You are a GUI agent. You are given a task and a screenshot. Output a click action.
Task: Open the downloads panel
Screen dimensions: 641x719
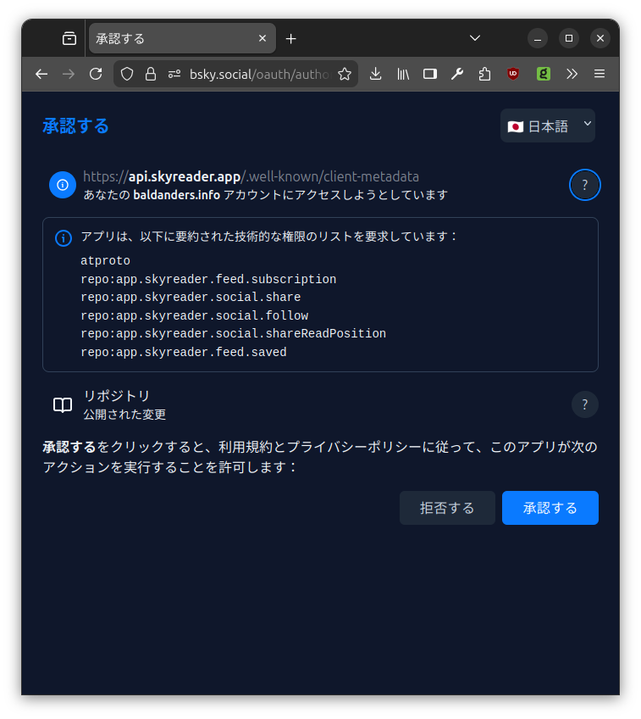(375, 74)
